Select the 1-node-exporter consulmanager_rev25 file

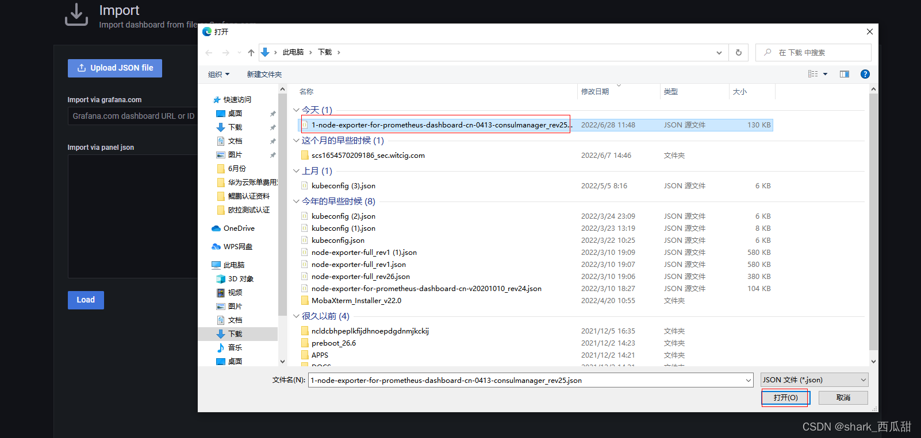(536, 125)
